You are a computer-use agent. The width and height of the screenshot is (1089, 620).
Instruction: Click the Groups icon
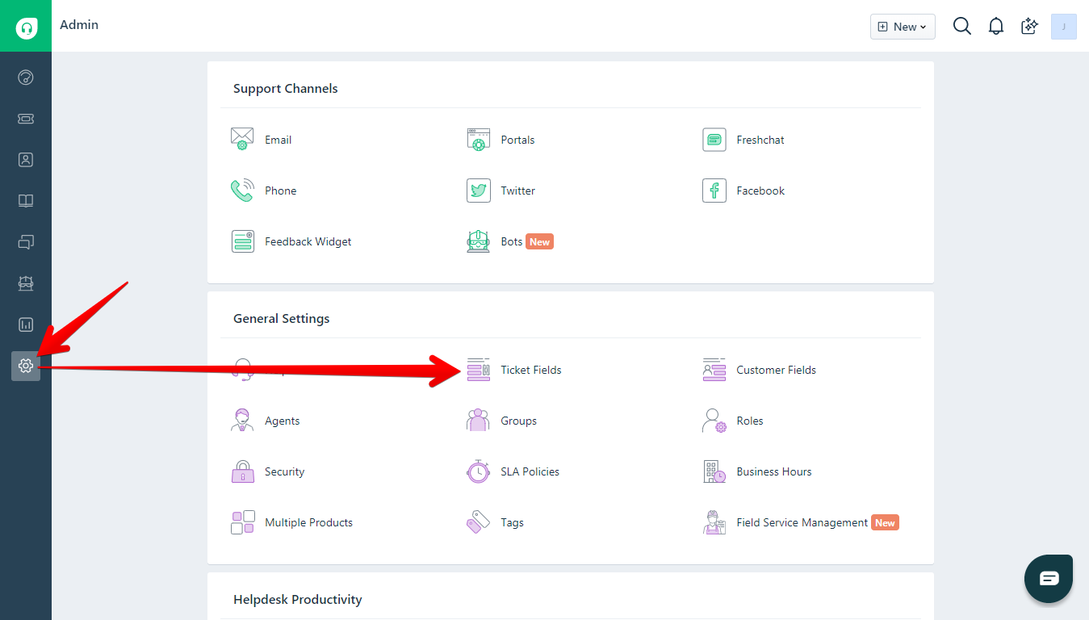[479, 421]
